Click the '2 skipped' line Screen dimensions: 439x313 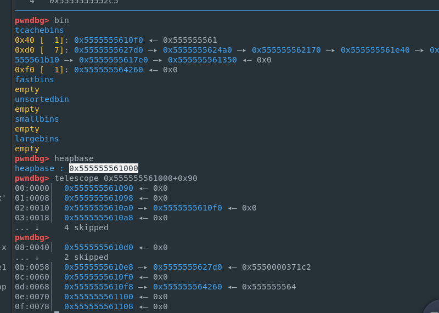coord(86,257)
